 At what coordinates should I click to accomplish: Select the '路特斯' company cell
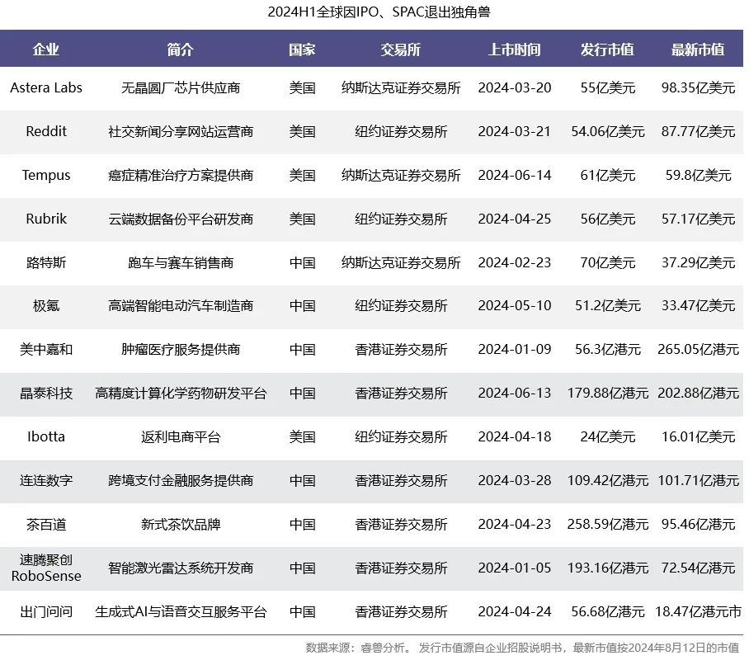tap(46, 262)
